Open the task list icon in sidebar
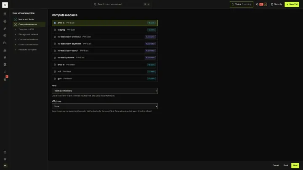This screenshot has width=303, height=170. [x=5, y=72]
